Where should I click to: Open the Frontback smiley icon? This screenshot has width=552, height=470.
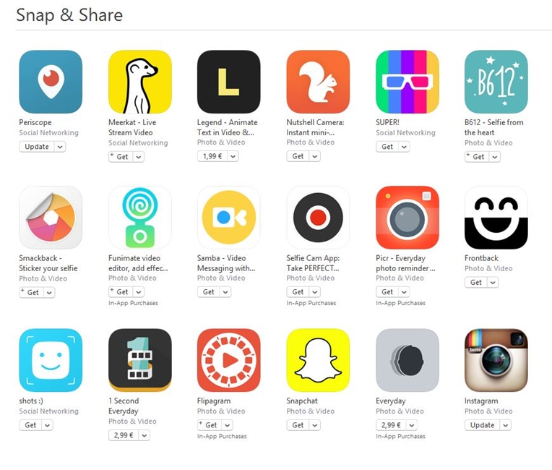[496, 218]
